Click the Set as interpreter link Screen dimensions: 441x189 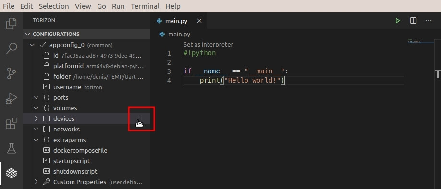click(208, 44)
